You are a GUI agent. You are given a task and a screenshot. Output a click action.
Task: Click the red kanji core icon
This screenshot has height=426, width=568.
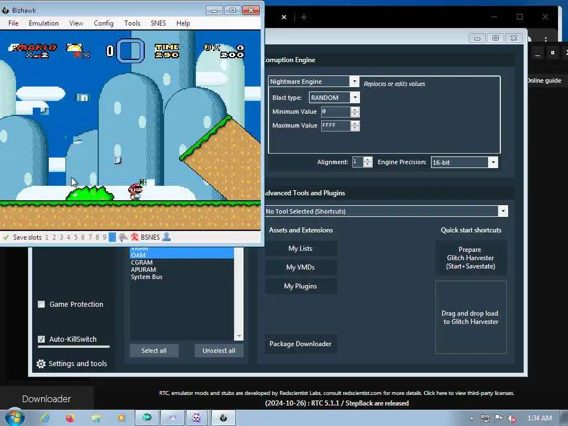click(135, 237)
